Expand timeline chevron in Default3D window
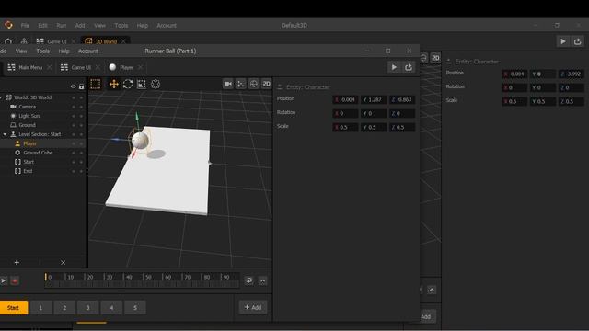The image size is (589, 331). pos(432,291)
